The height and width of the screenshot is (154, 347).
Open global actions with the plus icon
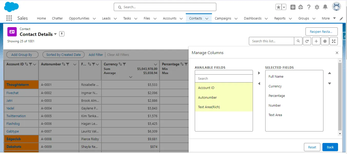click(x=293, y=7)
